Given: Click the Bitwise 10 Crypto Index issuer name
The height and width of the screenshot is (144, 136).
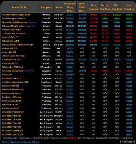Looking at the screenshot, I should [x=13, y=26].
